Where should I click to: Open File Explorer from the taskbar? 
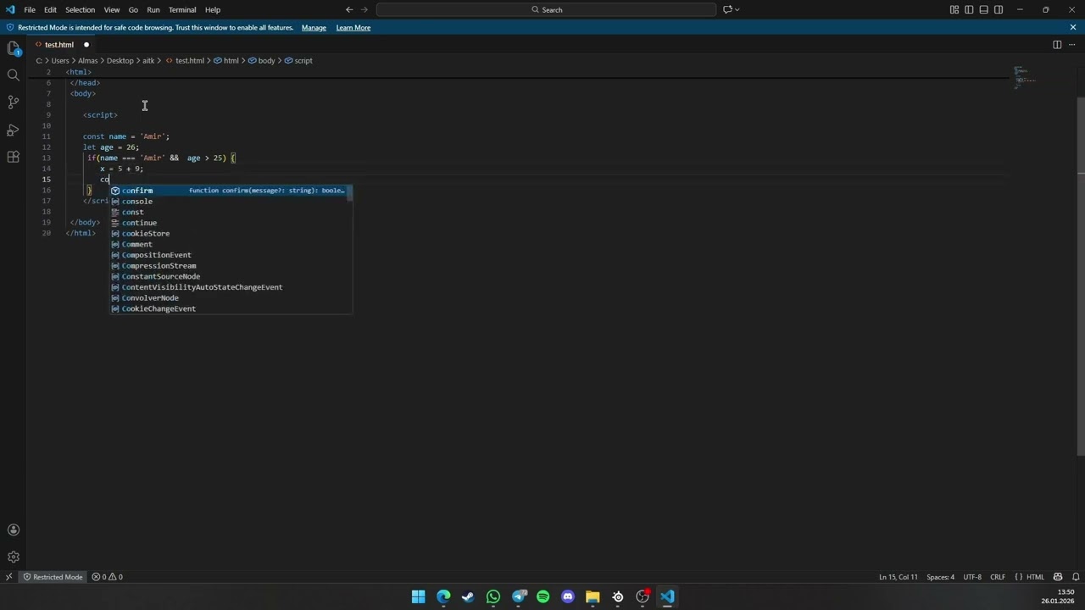[x=593, y=596]
